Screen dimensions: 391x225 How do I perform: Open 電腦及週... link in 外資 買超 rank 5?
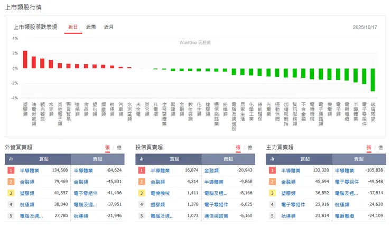point(31,216)
